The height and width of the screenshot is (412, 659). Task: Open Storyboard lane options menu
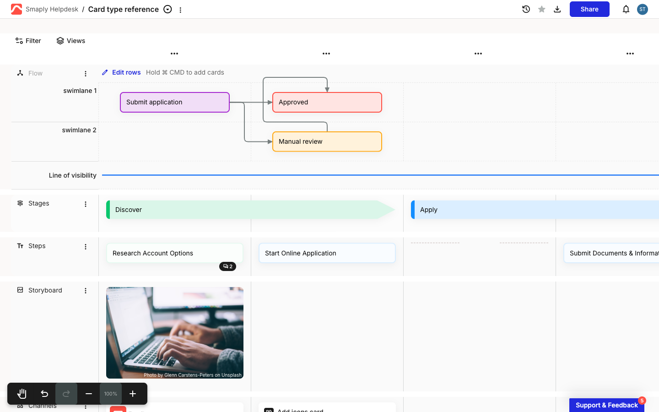click(x=86, y=291)
